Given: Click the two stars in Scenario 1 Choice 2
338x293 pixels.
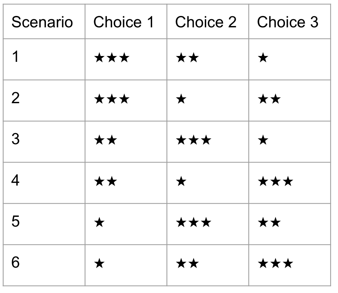Looking at the screenshot, I should click(187, 58).
